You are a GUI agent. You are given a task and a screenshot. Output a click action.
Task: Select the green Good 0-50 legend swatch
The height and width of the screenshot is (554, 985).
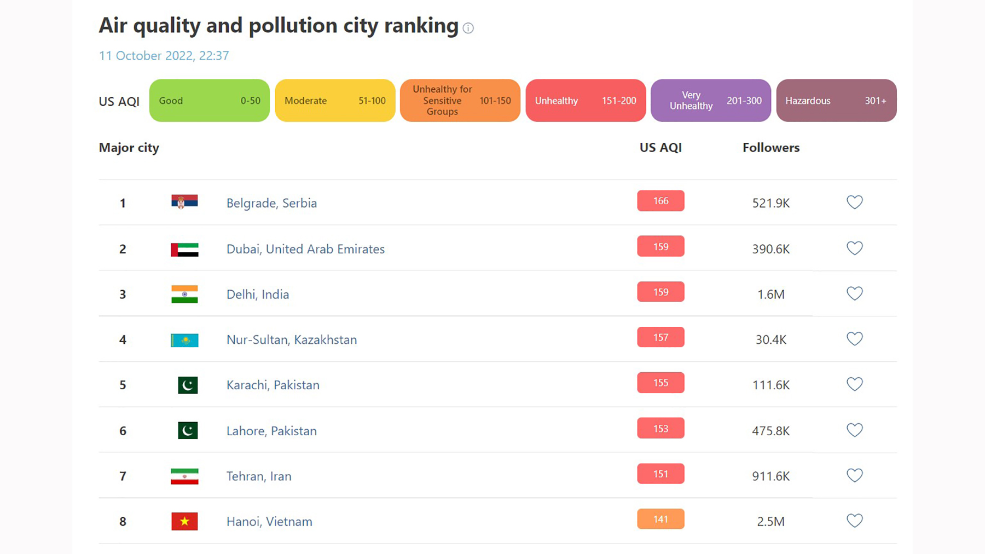pyautogui.click(x=209, y=101)
